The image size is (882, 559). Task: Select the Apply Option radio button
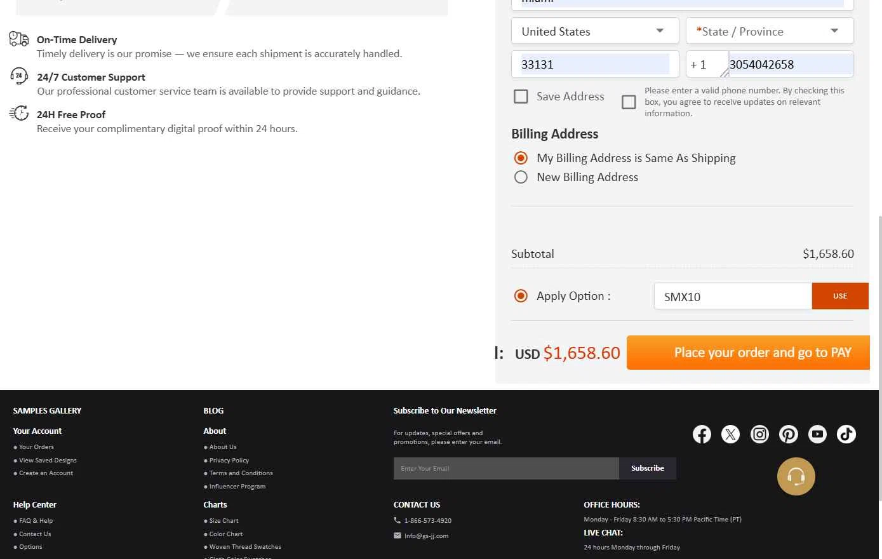(x=521, y=296)
